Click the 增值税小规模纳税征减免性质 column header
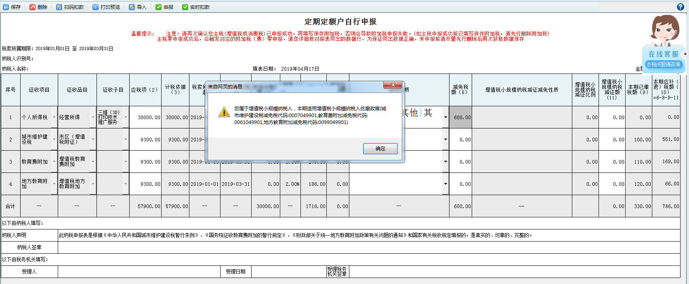The image size is (689, 284). point(522,90)
